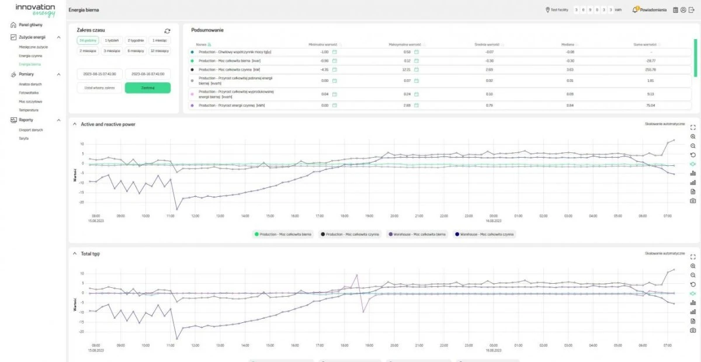Click the clipboard icon in the header
Image resolution: width=701 pixels, height=362 pixels.
click(x=676, y=10)
